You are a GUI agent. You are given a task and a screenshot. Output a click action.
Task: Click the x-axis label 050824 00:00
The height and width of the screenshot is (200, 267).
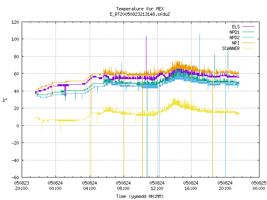tap(55, 186)
